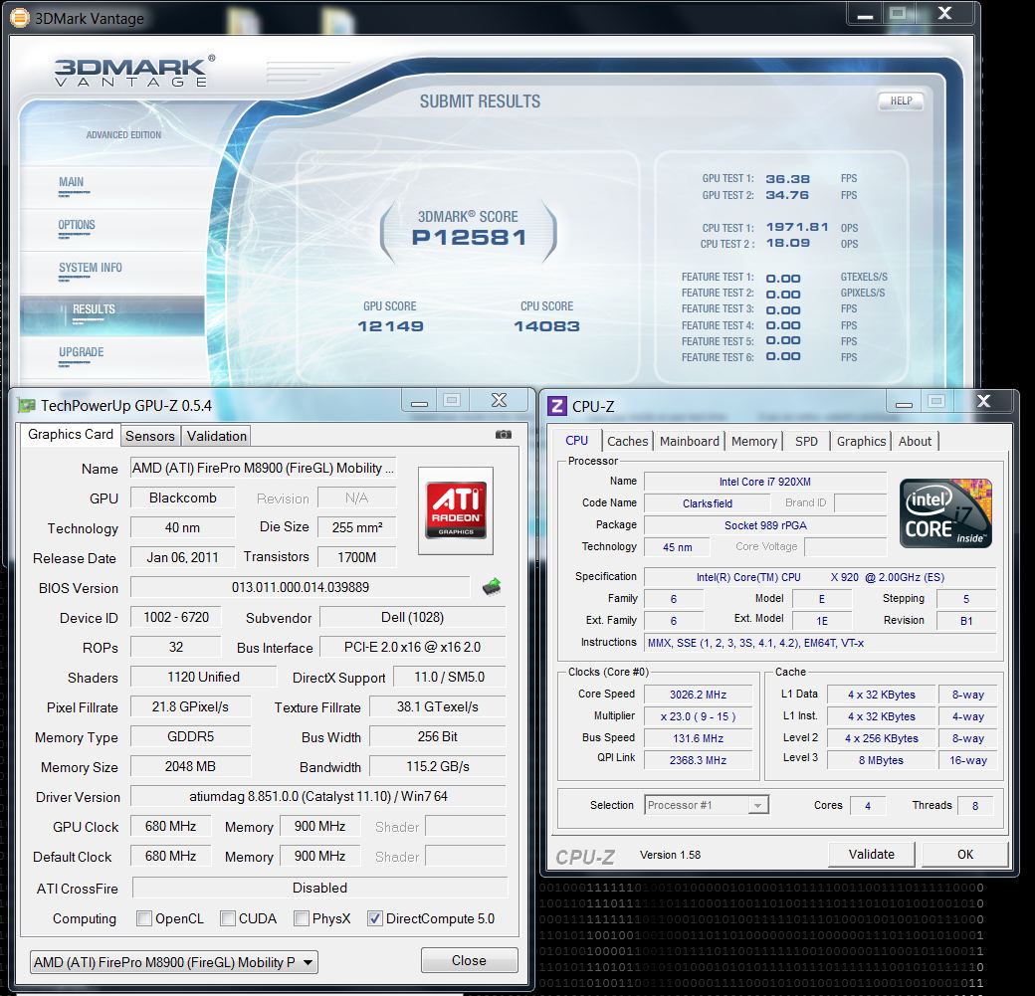The width and height of the screenshot is (1035, 996).
Task: Click the CPU-Z title bar Z icon
Action: [x=557, y=406]
